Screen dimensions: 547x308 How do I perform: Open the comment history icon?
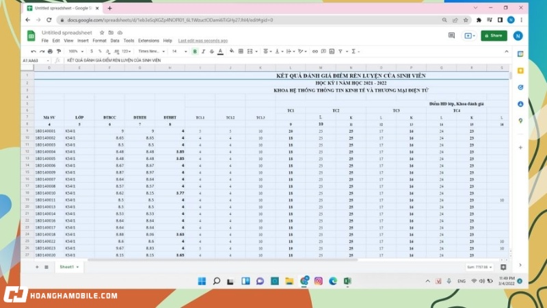coord(451,36)
